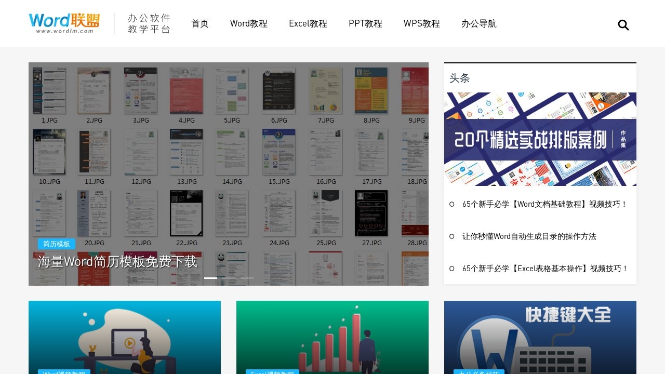Open the 20个精选实战排版案例 banner
This screenshot has height=374, width=665.
tap(540, 139)
